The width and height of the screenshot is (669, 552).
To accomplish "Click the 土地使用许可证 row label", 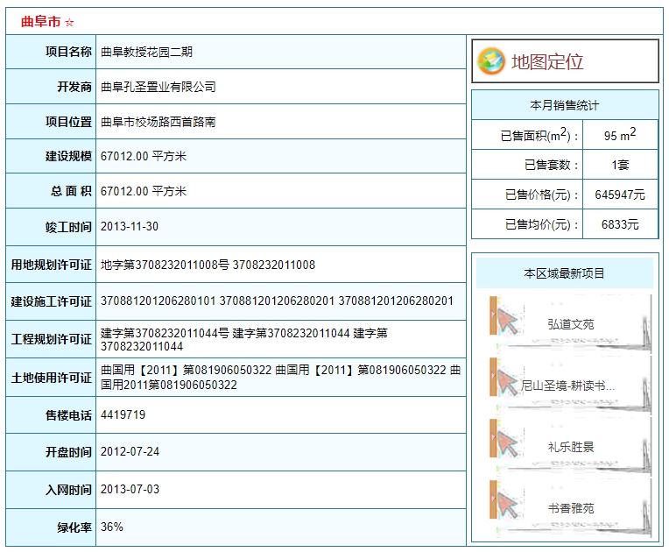I will (51, 378).
